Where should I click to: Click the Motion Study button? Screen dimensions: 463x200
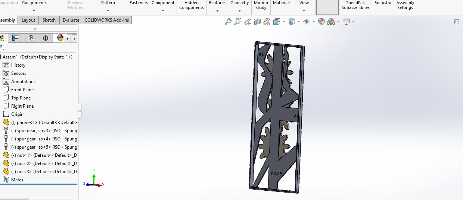pos(261,5)
